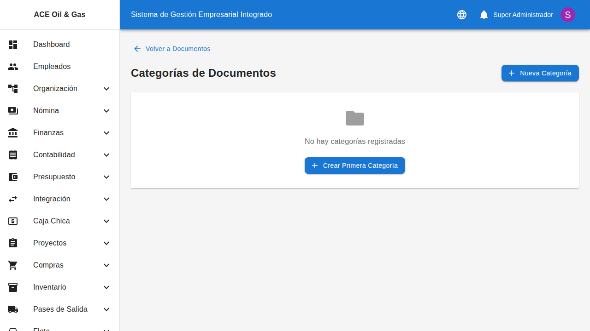The height and width of the screenshot is (331, 590).
Task: Select the Presupuesto menu entry
Action: [54, 177]
